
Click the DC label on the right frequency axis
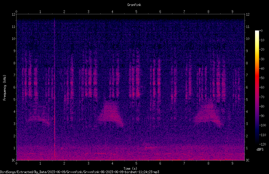(248, 160)
